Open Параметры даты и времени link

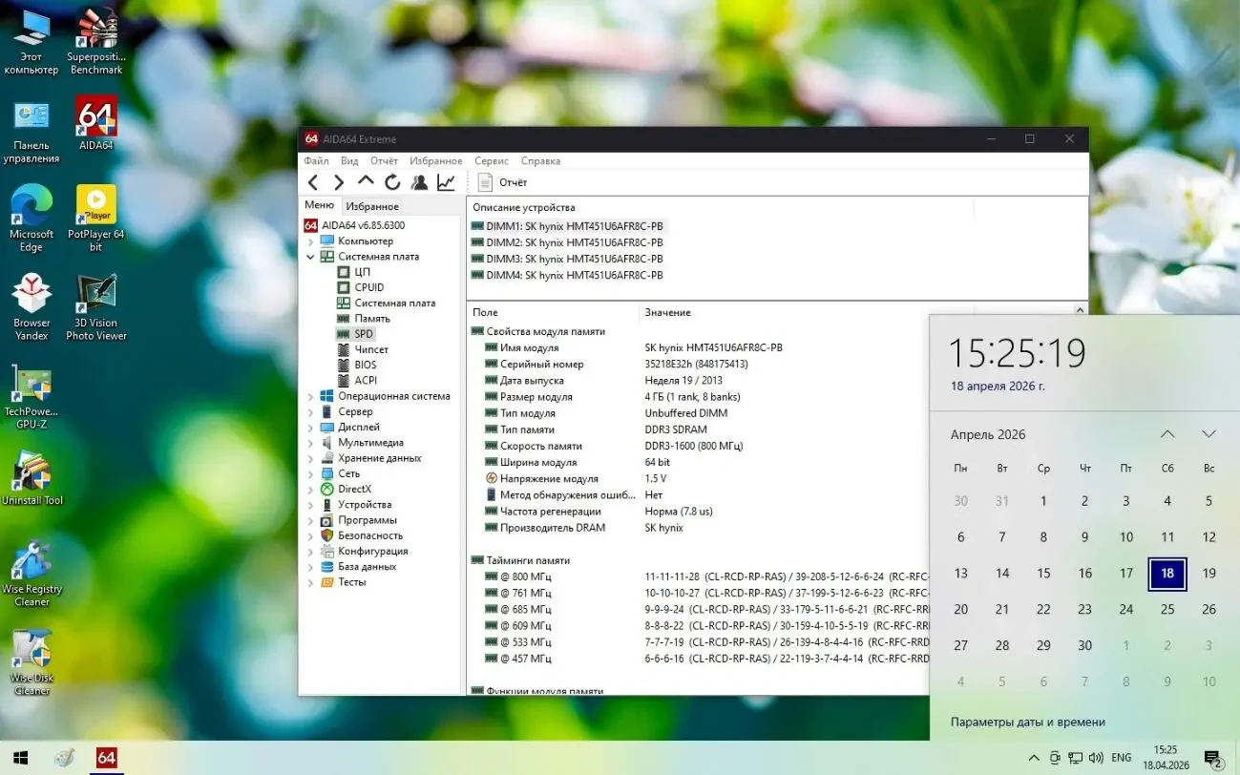[x=1027, y=722]
